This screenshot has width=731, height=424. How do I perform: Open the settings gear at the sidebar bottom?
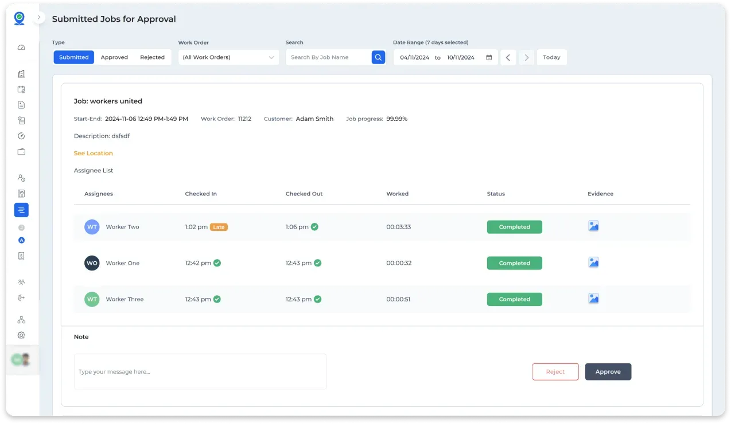21,335
